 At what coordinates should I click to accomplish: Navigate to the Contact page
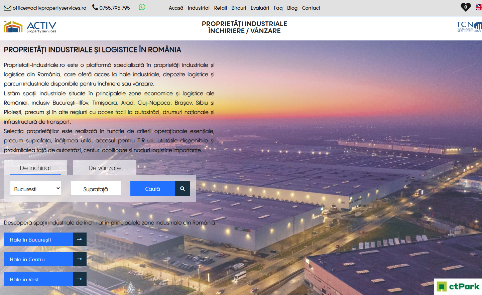[311, 8]
